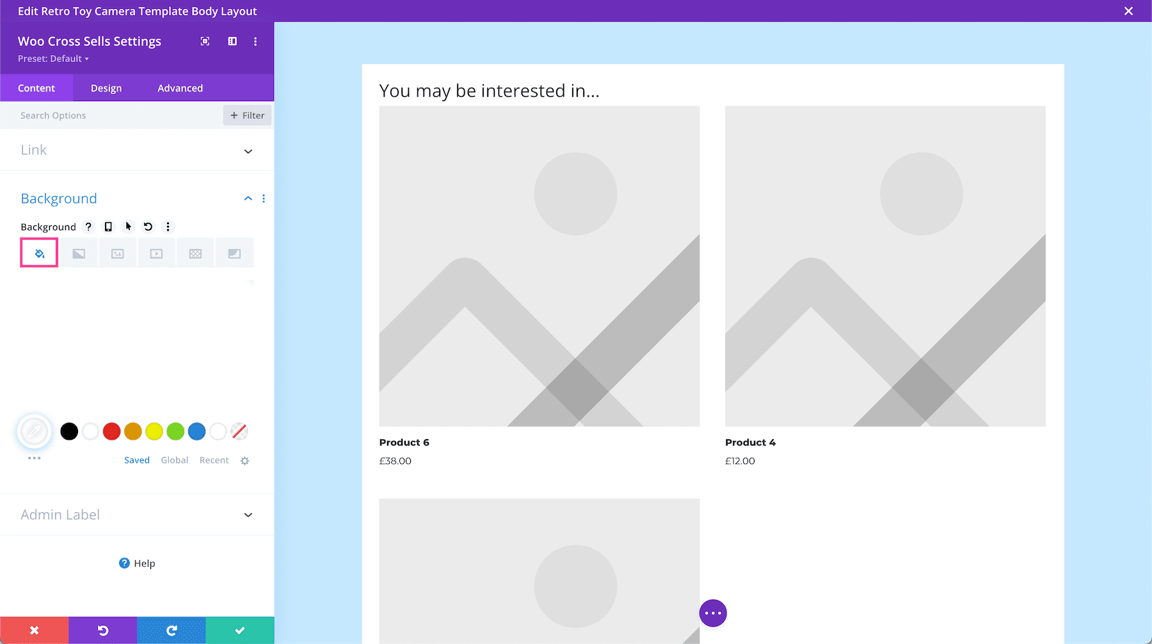This screenshot has height=644, width=1152.
Task: Open the Advanced tab
Action: 180,88
